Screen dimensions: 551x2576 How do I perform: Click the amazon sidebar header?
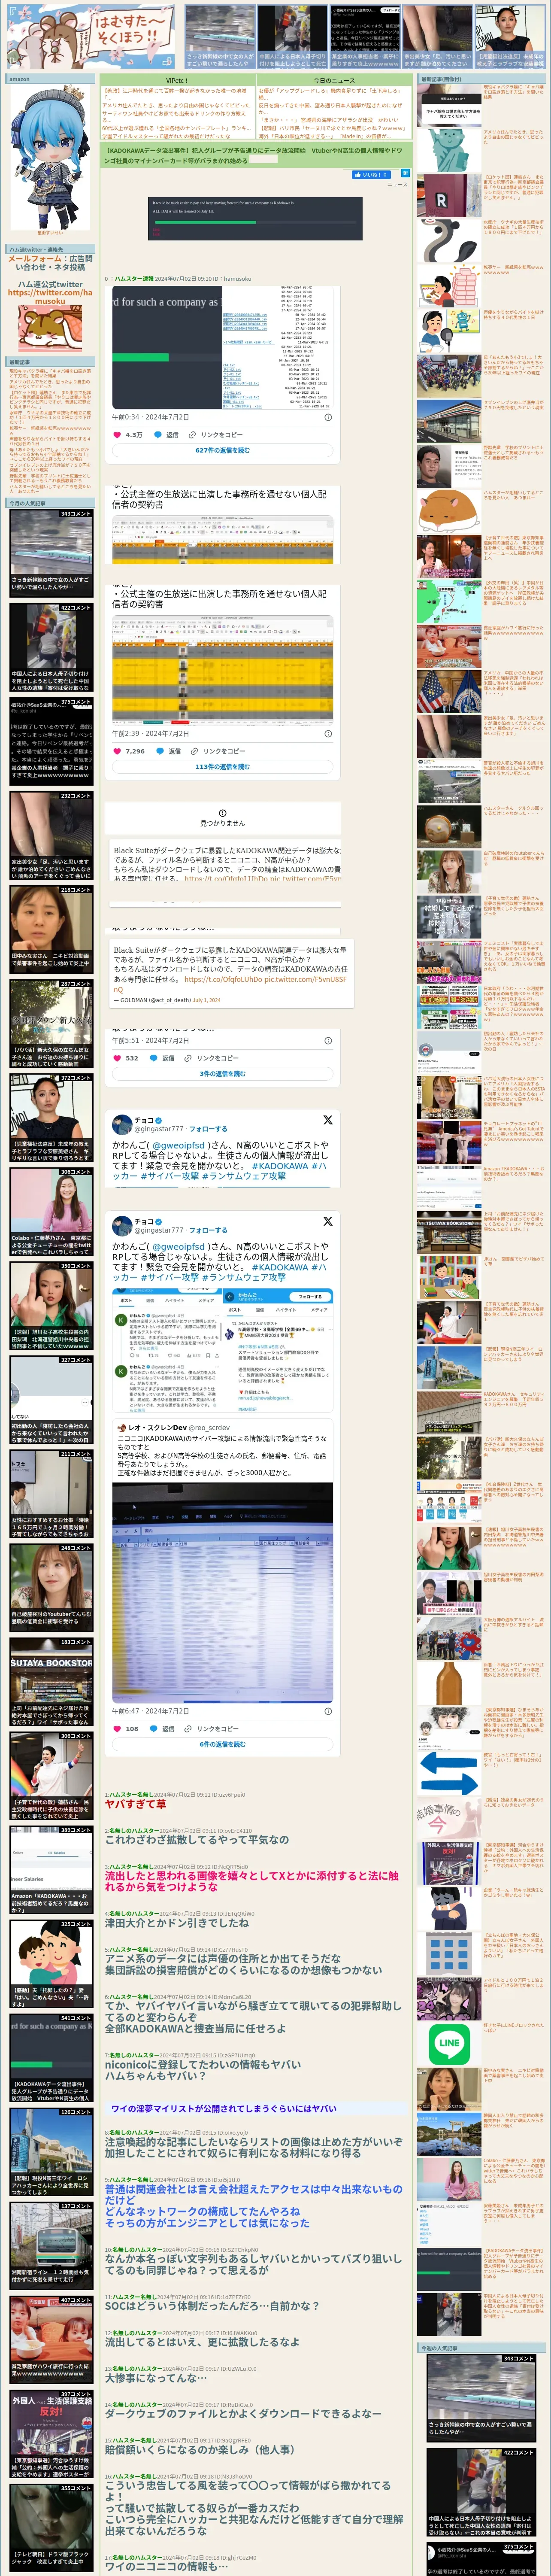pos(50,79)
